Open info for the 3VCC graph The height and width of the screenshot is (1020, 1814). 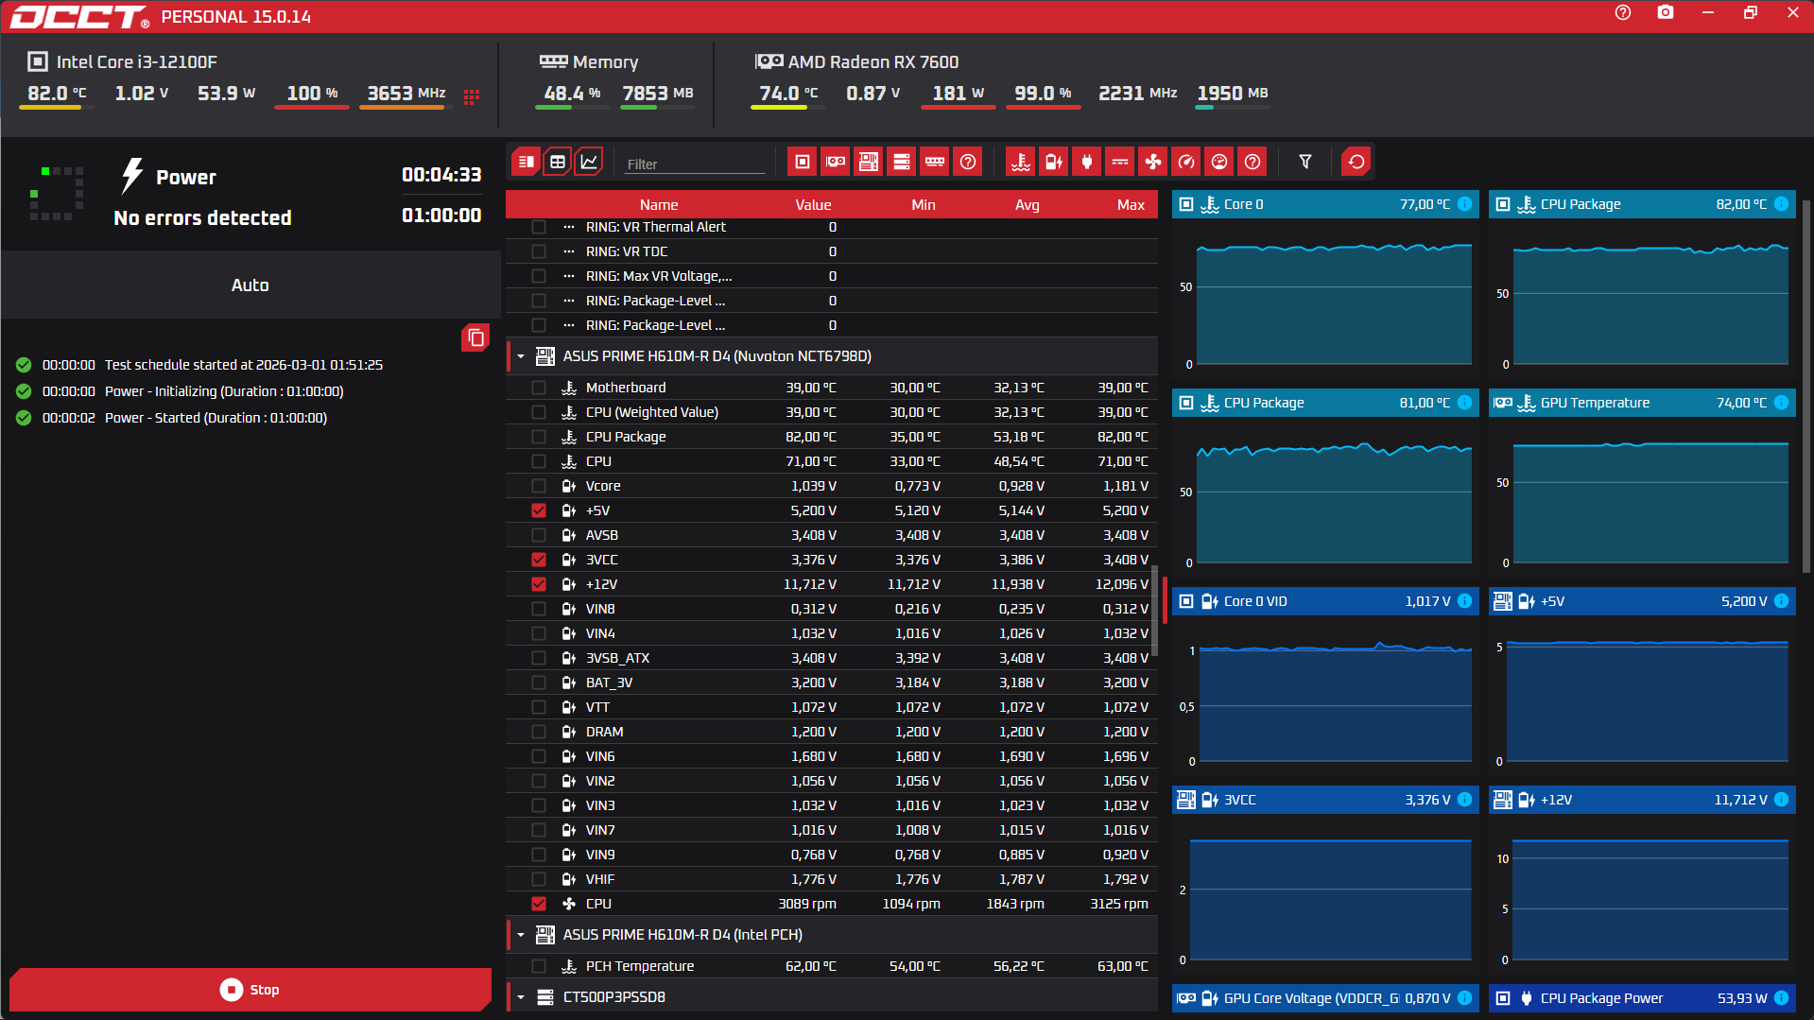(x=1464, y=800)
